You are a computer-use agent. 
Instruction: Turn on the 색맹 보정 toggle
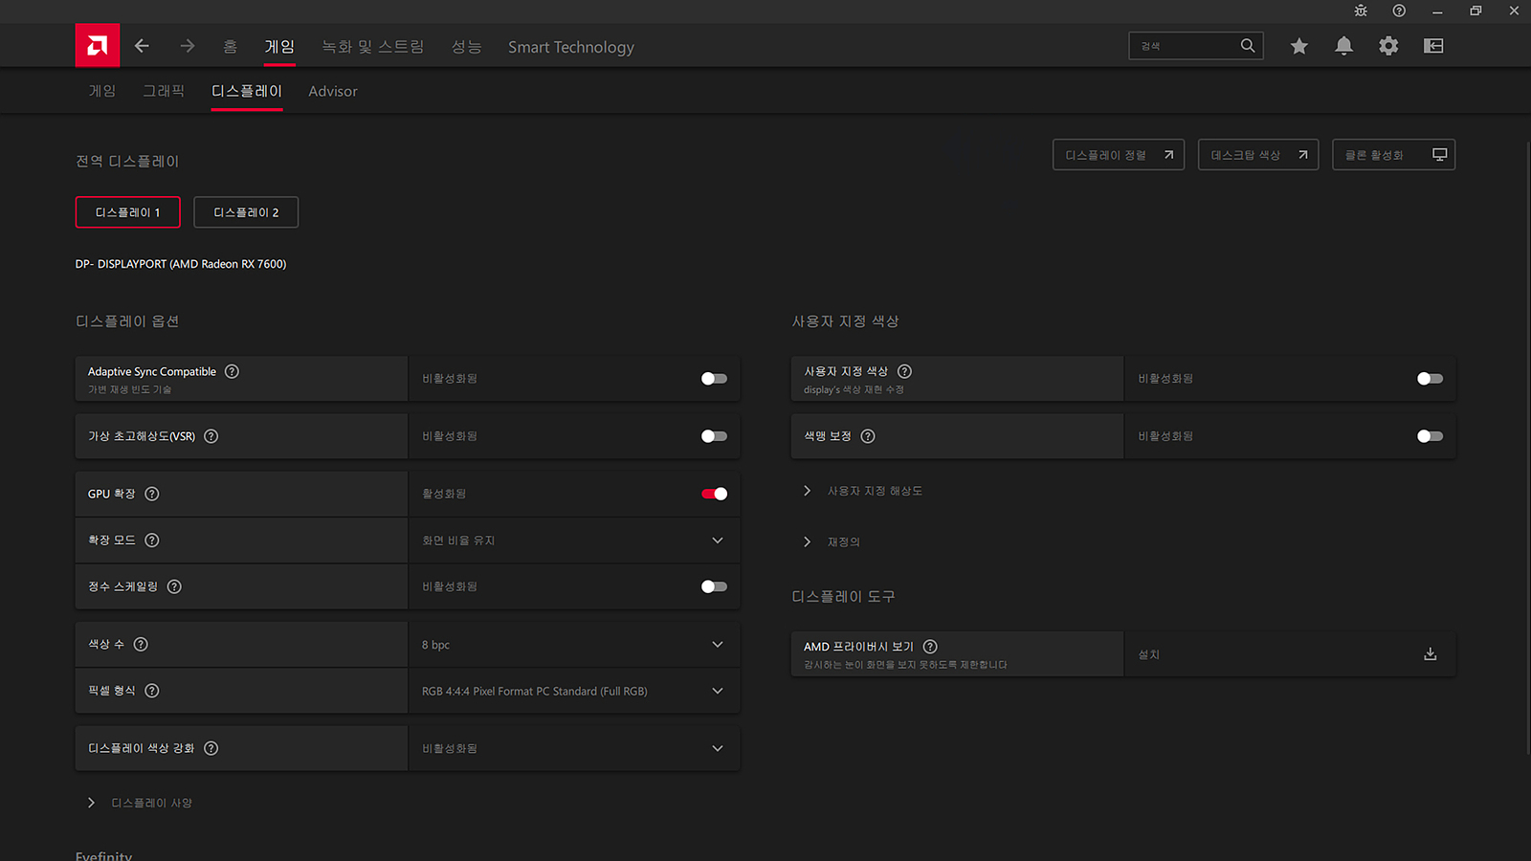click(1430, 436)
